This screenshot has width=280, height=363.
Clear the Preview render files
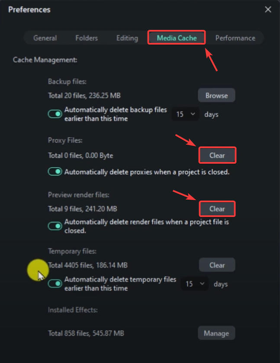pos(217,209)
